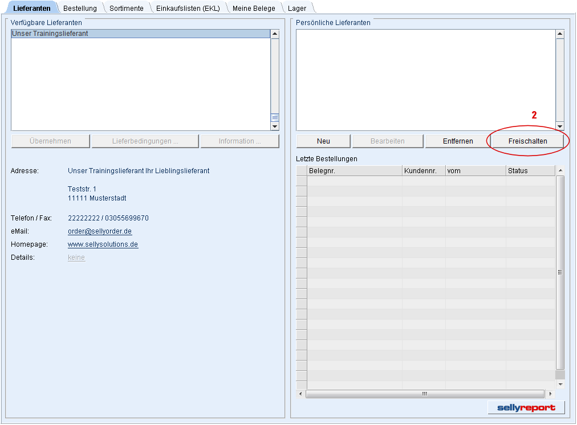Open the Lager tab

tap(297, 9)
